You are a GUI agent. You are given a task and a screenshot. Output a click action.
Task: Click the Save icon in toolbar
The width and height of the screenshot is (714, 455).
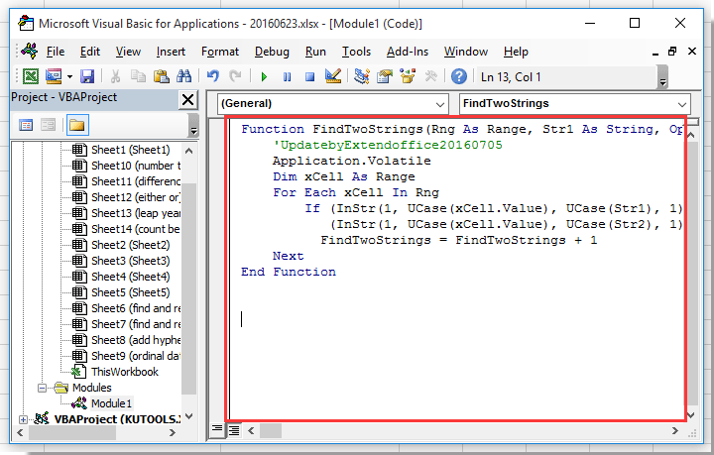[x=87, y=76]
